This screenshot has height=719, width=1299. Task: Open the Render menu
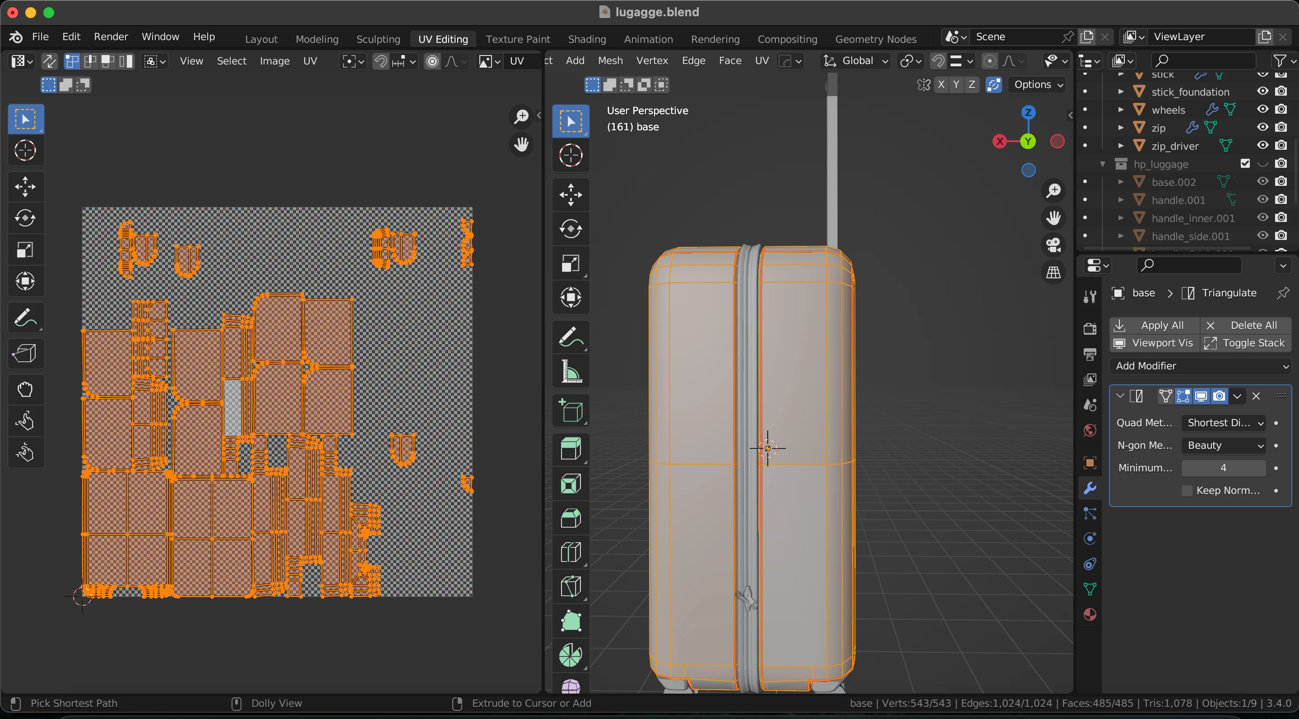click(111, 37)
